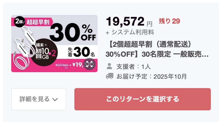The image size is (219, 122).
Task: Click the お届け予定：2025年10月 delivery text
Action: [x=151, y=76]
